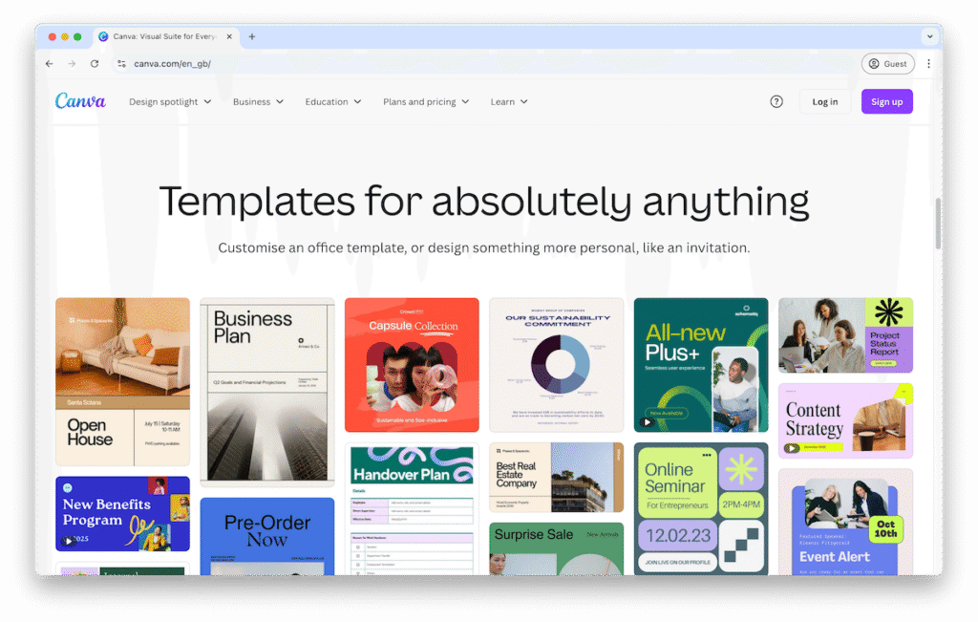Click the Templates for absolutely anything heading
The width and height of the screenshot is (978, 622).
pos(484,203)
